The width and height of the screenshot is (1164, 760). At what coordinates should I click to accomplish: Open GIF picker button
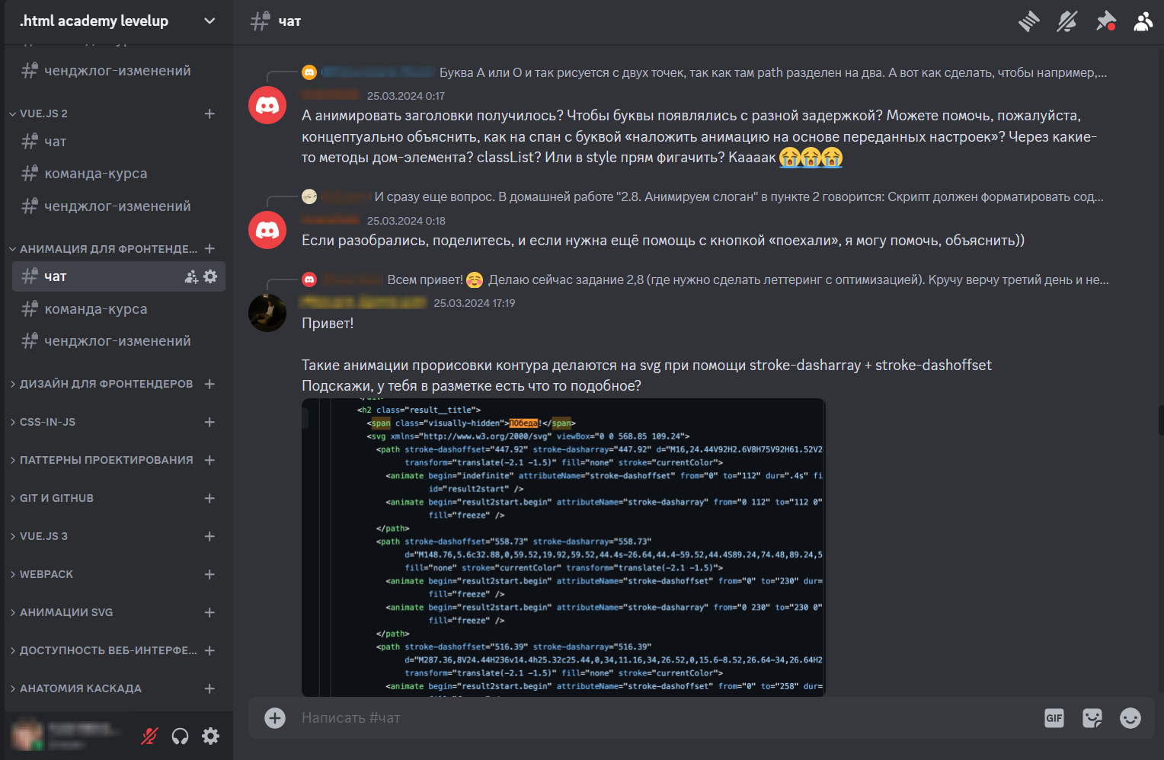pyautogui.click(x=1054, y=717)
